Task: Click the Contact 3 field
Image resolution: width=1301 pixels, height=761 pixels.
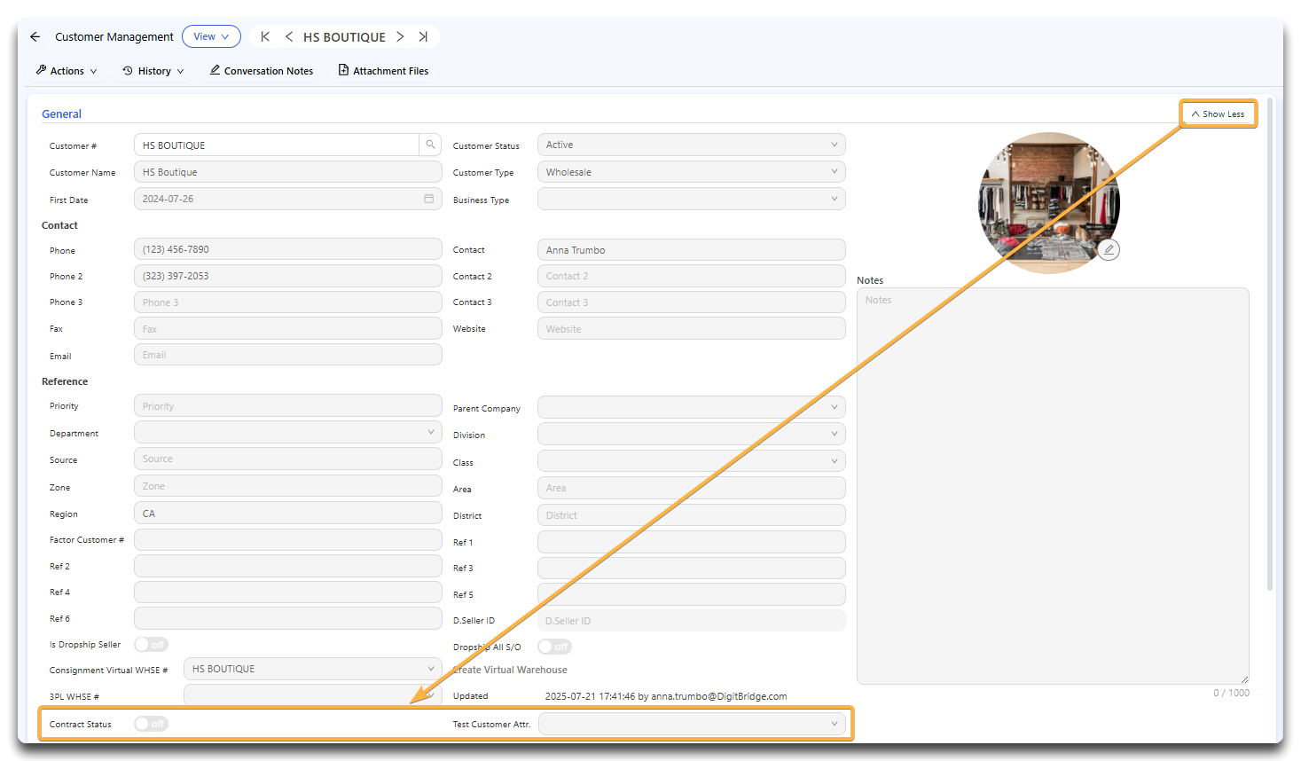Action: coord(692,302)
